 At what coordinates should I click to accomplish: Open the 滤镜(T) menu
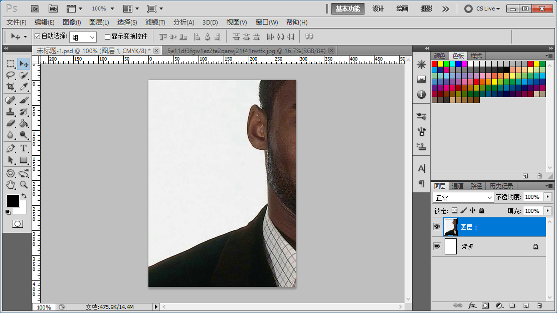tap(155, 22)
